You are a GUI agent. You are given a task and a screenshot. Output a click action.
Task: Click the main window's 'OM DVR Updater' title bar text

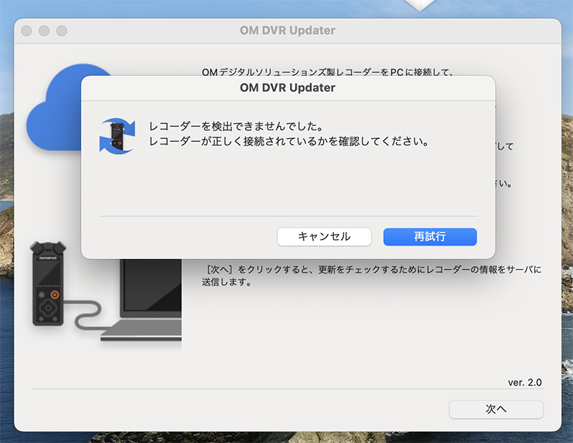(x=288, y=30)
